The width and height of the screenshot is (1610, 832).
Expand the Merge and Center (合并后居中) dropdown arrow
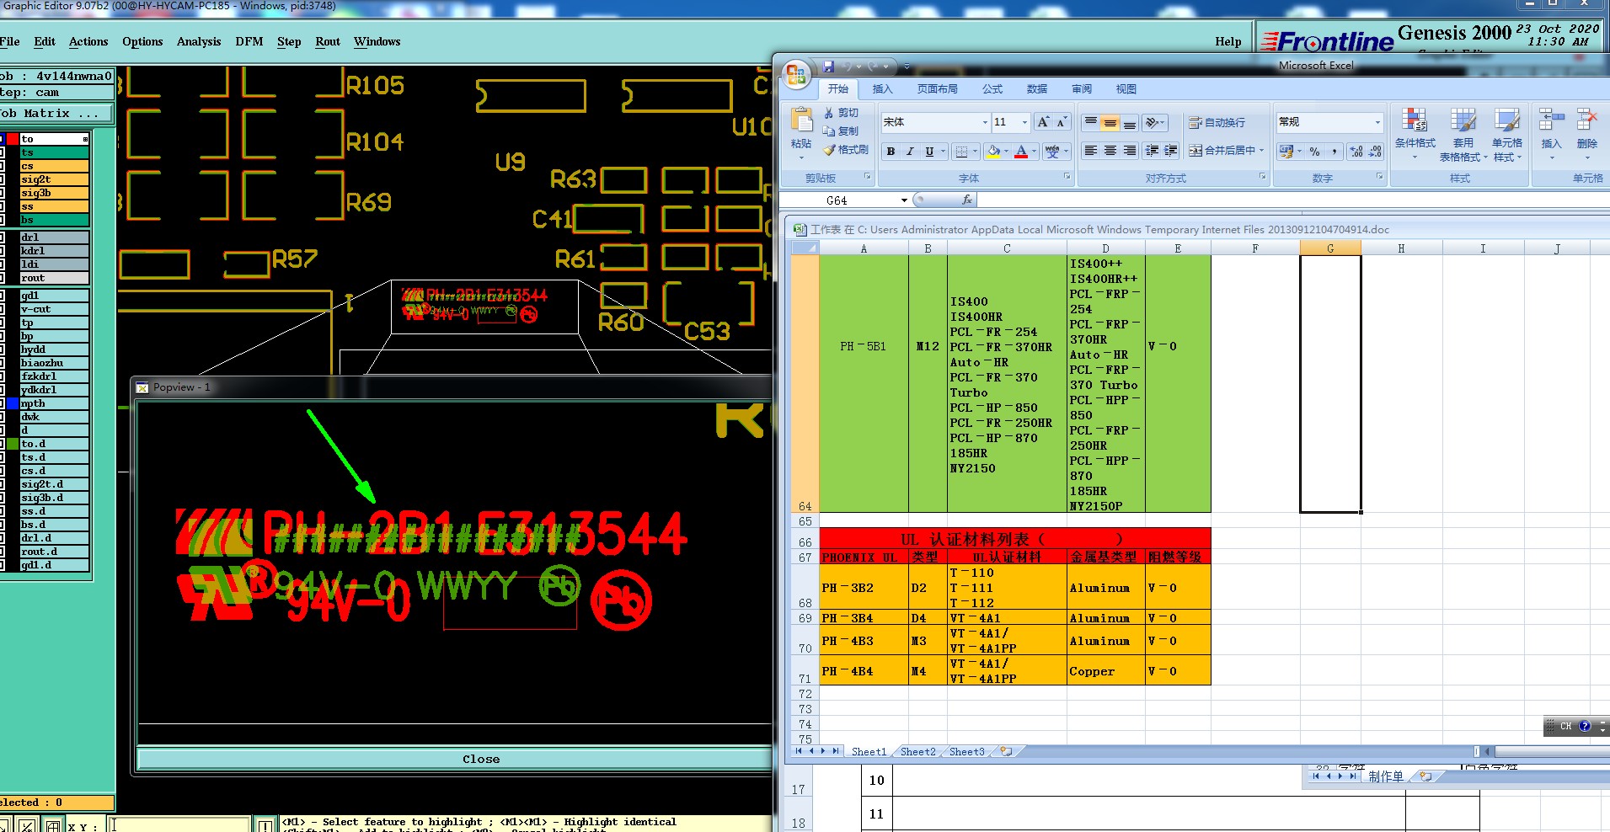(x=1261, y=151)
